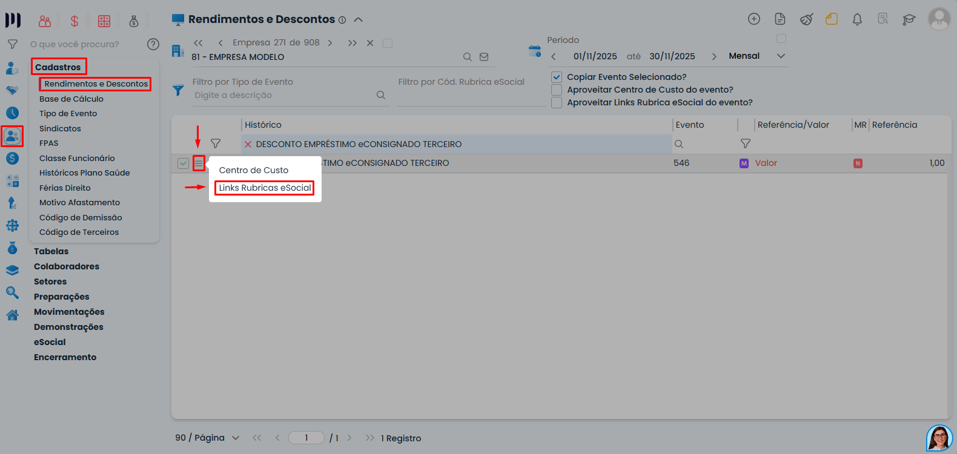
Task: Click the magnifier icon in Evento column
Action: click(679, 144)
